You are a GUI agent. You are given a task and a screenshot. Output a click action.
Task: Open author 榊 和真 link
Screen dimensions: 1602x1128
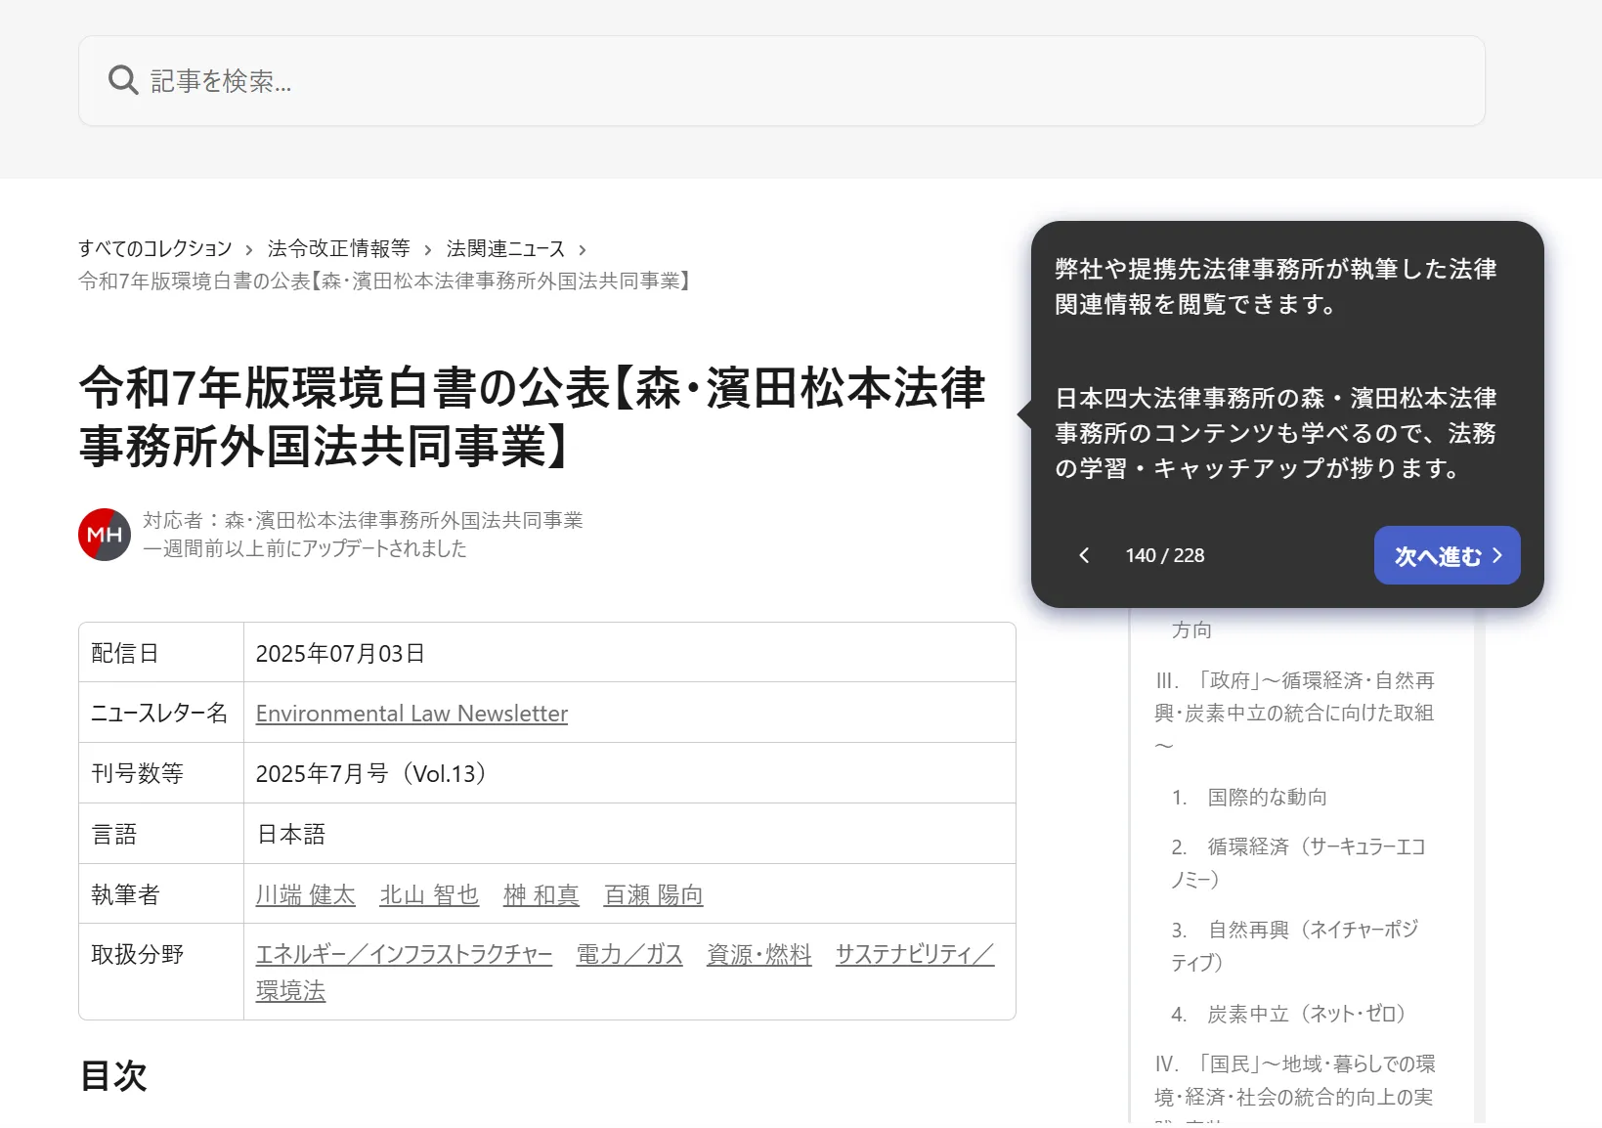[x=541, y=894]
